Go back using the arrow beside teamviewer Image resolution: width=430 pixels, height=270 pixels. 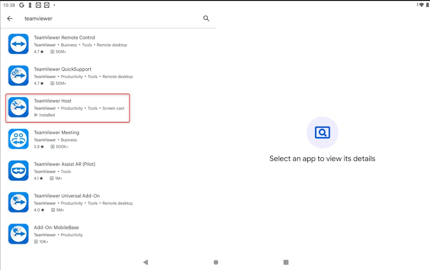pos(10,18)
